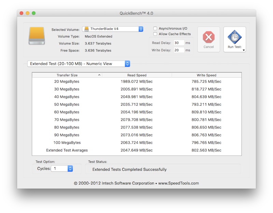273x213 pixels.
Task: Click read speed value 2005.891 MB/Sec
Action: click(137, 89)
